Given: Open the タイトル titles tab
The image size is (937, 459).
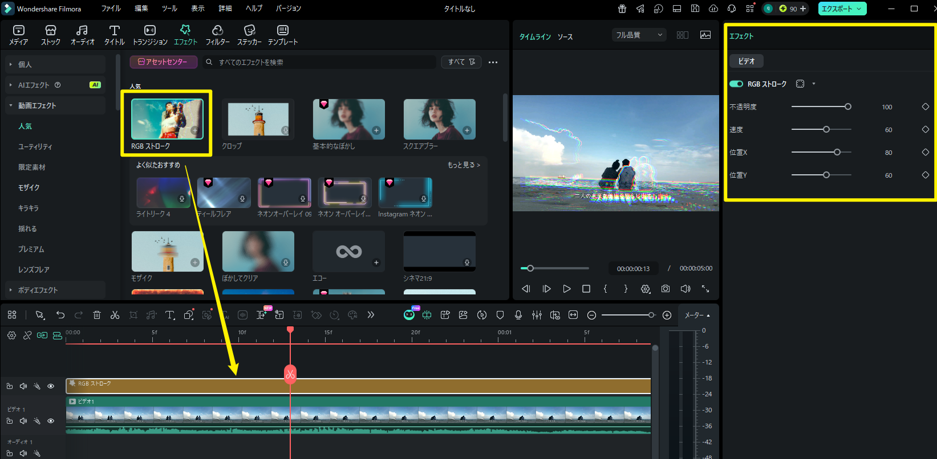Looking at the screenshot, I should tap(114, 35).
